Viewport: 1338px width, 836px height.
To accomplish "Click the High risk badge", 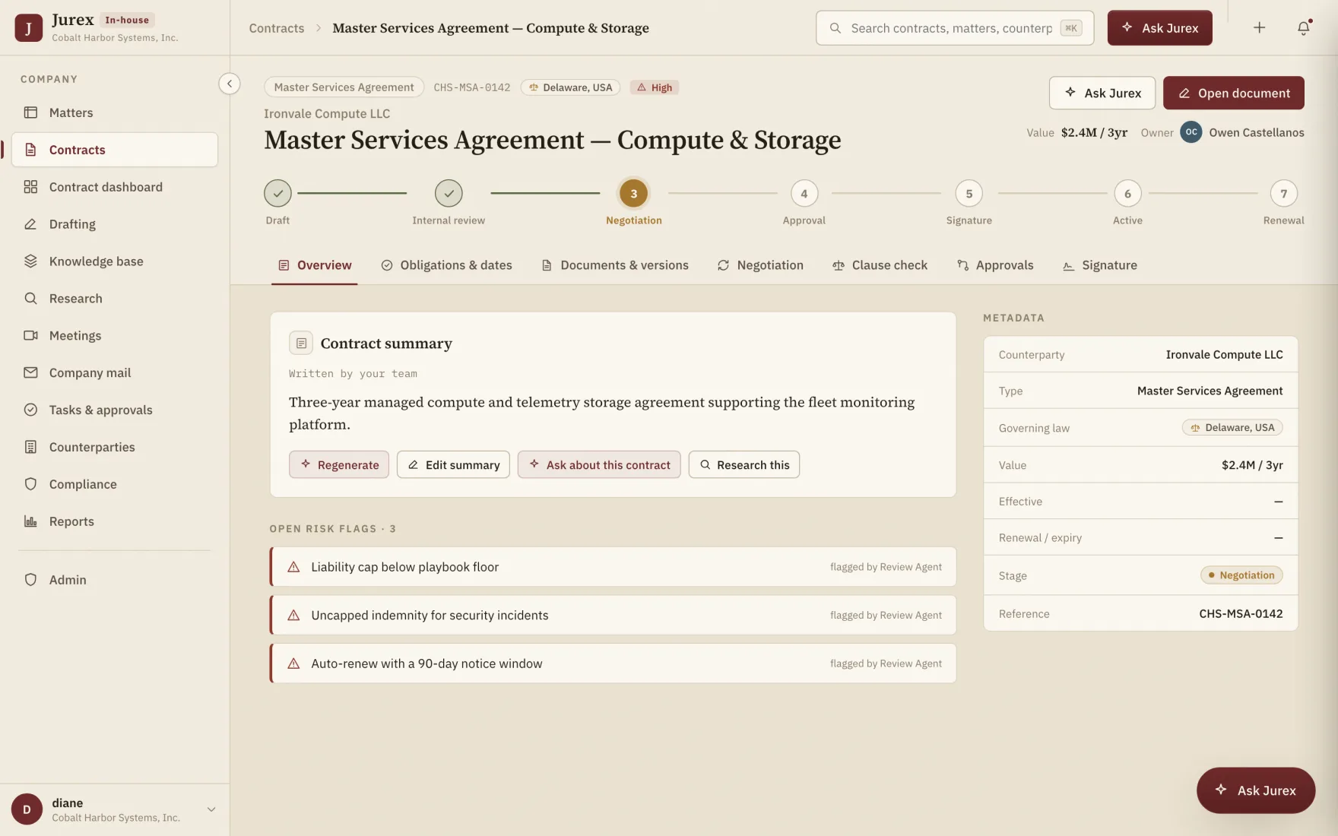I will point(655,87).
